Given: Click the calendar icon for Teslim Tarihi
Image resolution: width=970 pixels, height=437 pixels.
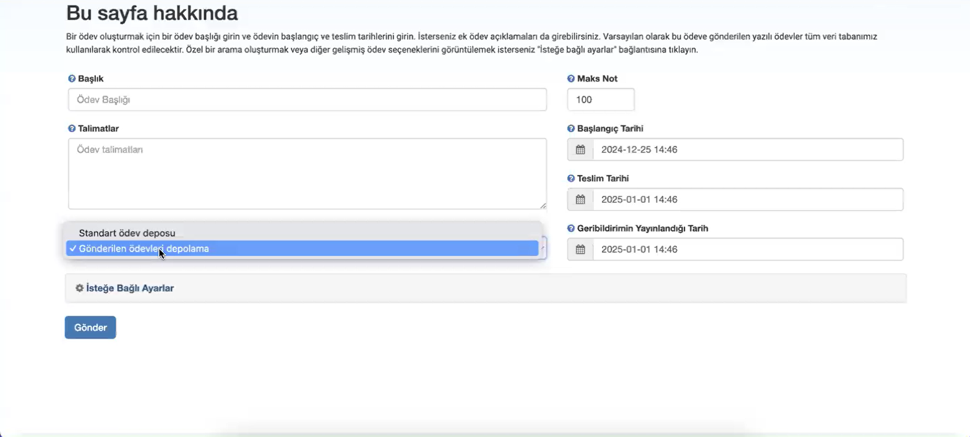Looking at the screenshot, I should 580,200.
